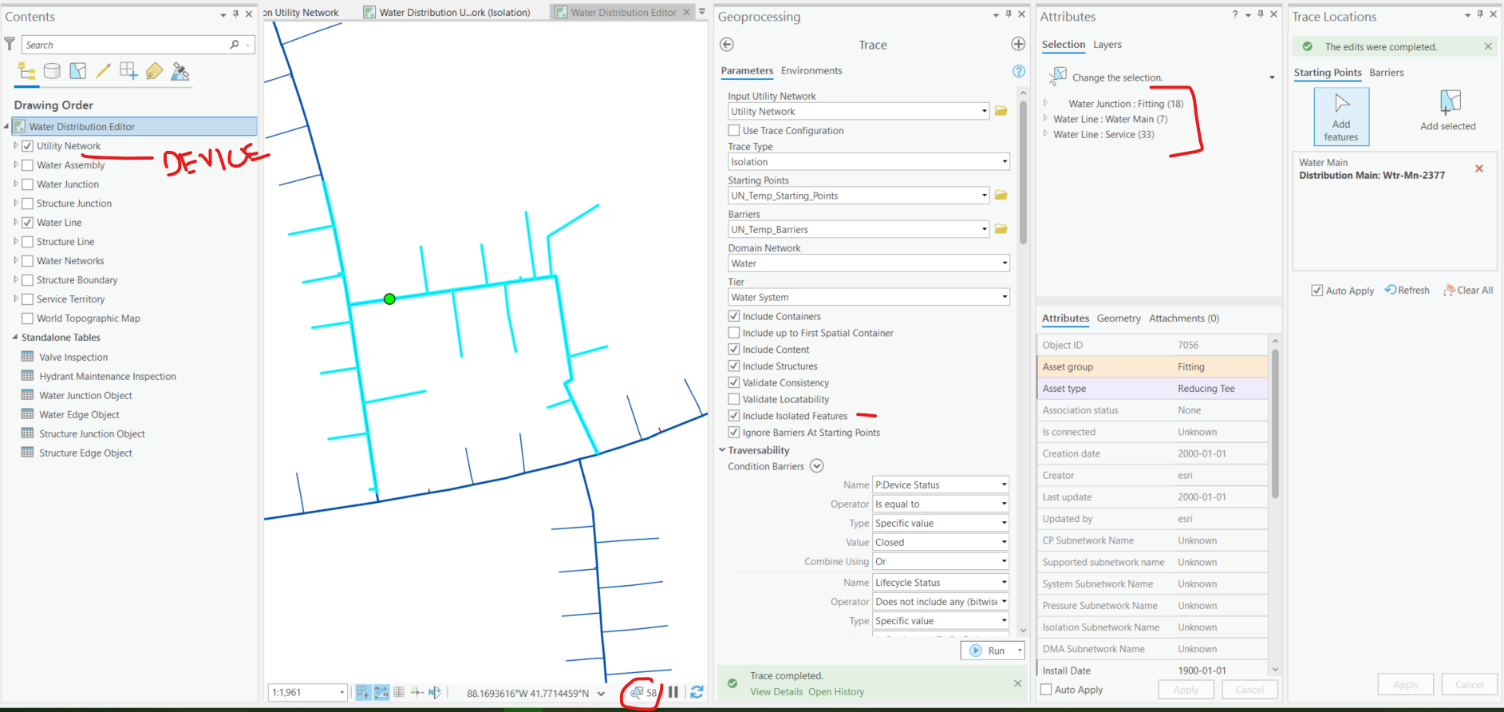
Task: Click the Change the selection icon
Action: click(1058, 77)
